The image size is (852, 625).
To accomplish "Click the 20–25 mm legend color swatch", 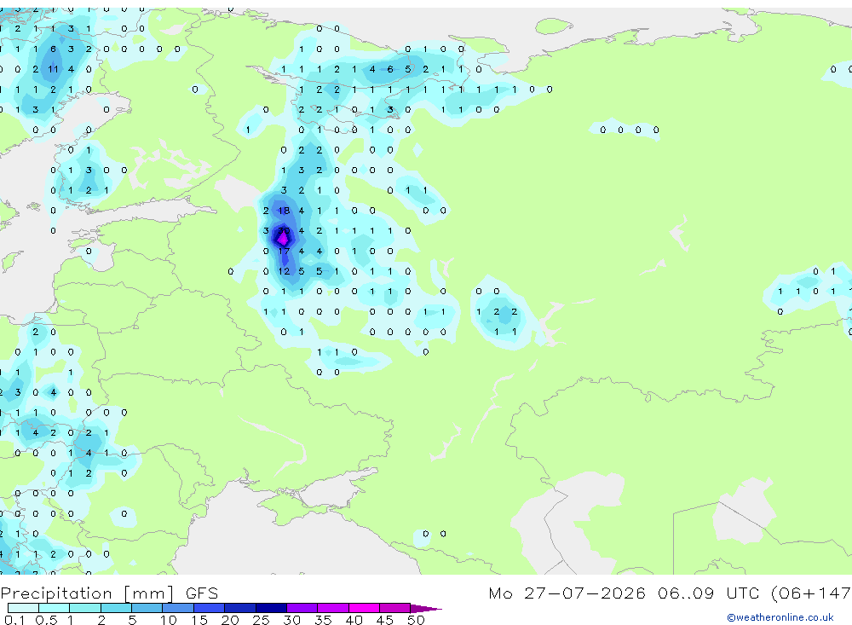I will (x=240, y=608).
